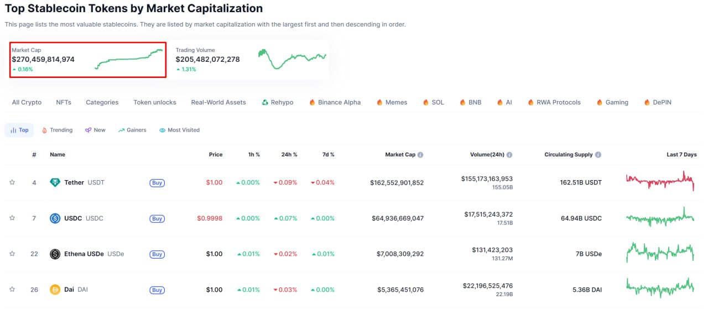Click the Volume(24h) column info icon

click(509, 155)
